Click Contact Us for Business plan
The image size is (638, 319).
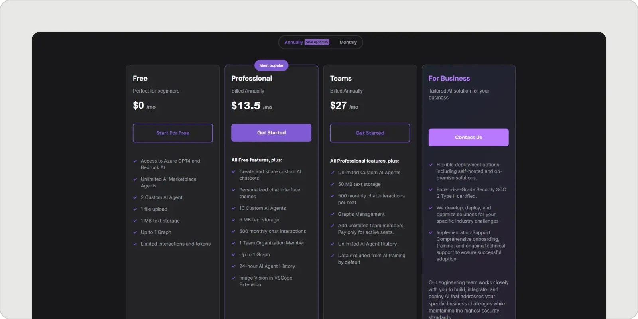pyautogui.click(x=469, y=138)
